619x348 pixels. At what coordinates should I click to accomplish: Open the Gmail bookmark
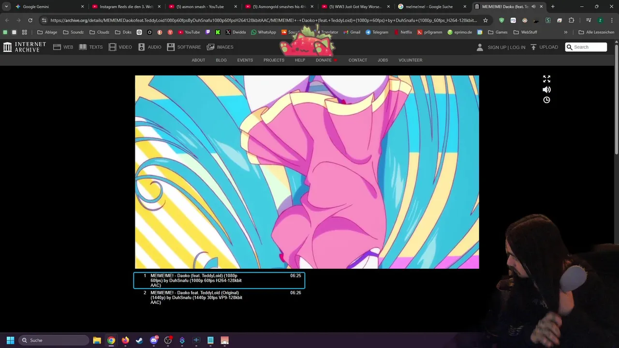click(x=352, y=32)
